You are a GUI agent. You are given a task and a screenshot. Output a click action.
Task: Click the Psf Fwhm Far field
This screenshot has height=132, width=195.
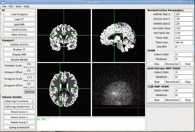tap(183, 33)
